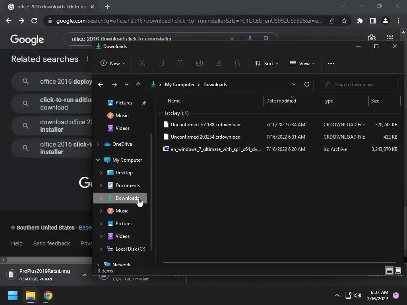Open the New item dropdown
Screen dimensions: 407x305
113,63
